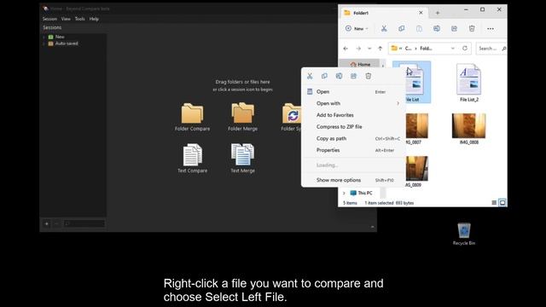
Task: Add a new Explorer tab with plus
Action: [x=438, y=13]
